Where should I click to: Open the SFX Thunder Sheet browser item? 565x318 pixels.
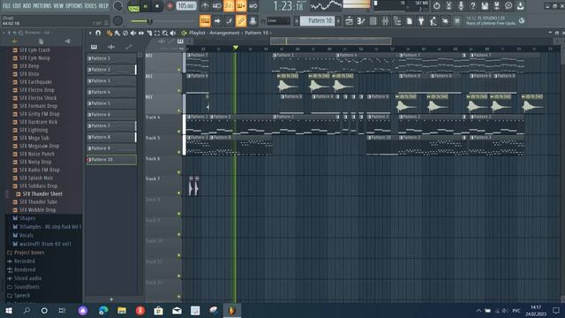pos(42,194)
